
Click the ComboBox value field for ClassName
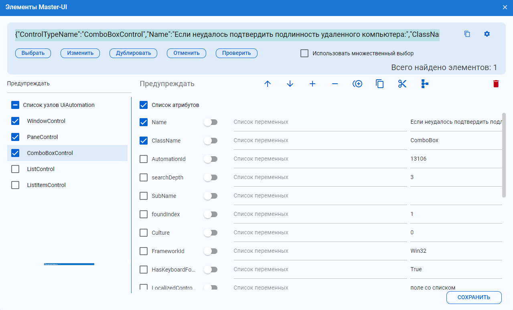[x=455, y=141]
